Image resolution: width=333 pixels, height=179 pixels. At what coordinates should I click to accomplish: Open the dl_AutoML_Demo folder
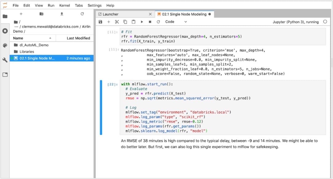(x=34, y=45)
